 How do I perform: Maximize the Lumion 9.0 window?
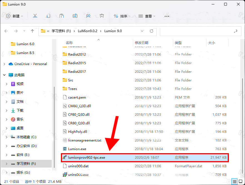click(226, 4)
